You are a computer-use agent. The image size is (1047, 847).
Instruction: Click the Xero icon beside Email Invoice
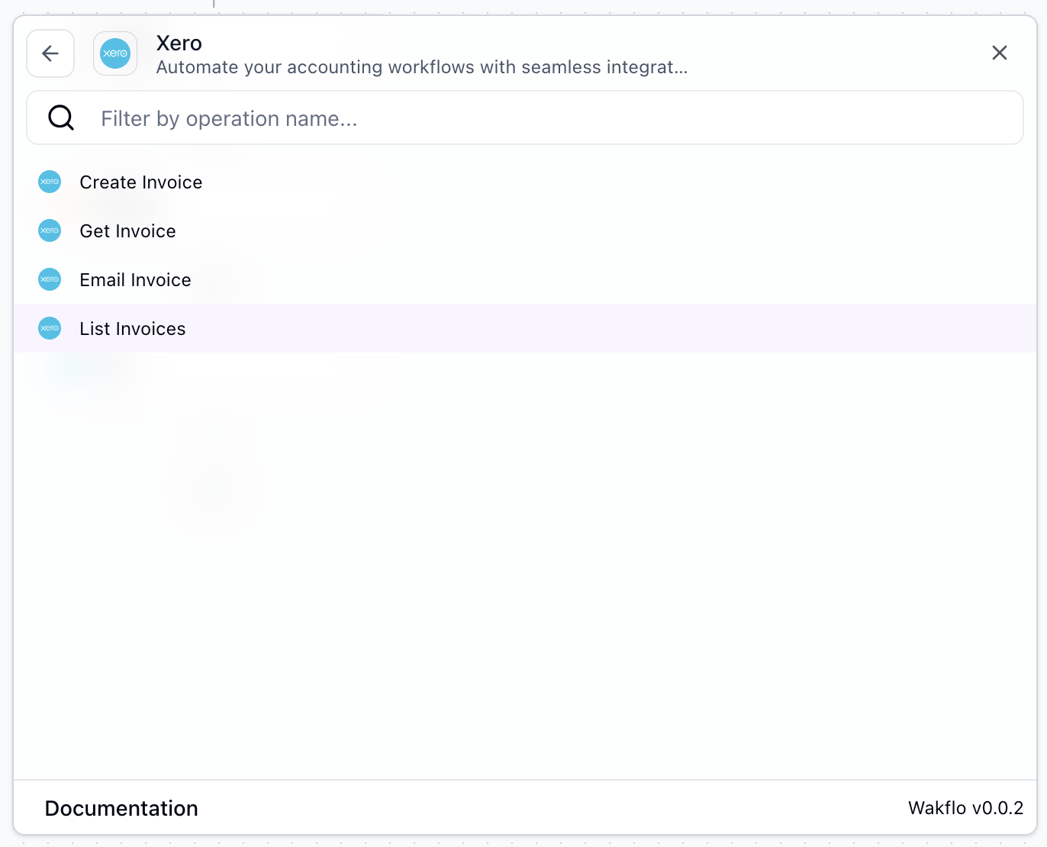click(49, 279)
